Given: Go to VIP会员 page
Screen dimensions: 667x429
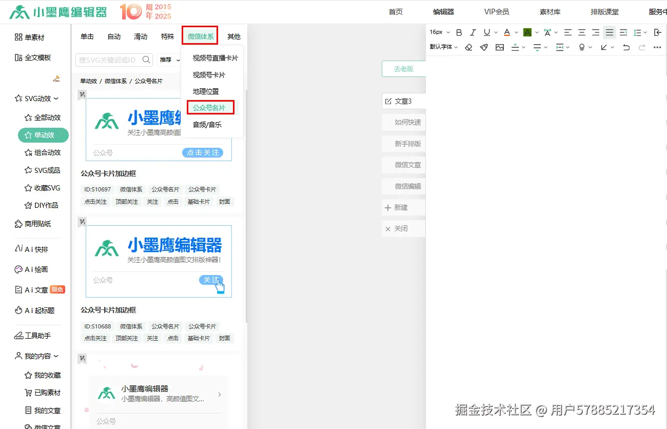Looking at the screenshot, I should tap(496, 12).
